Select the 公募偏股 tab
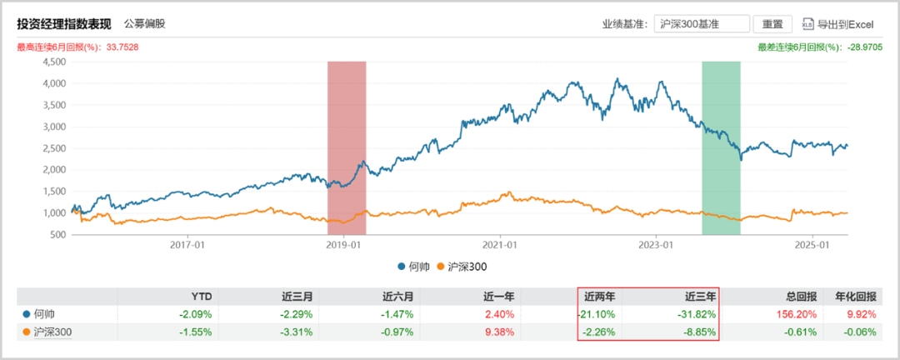This screenshot has width=900, height=360. click(x=145, y=23)
